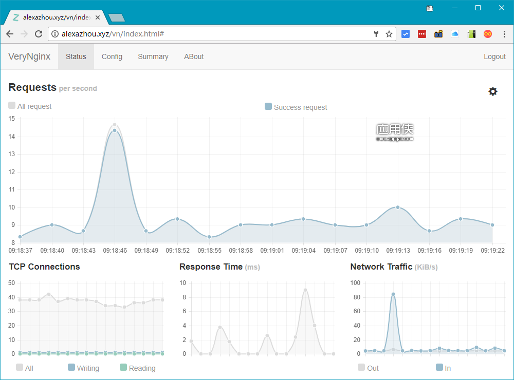Toggle the All request legend series
Screen dimensions: 514x380
pos(30,106)
